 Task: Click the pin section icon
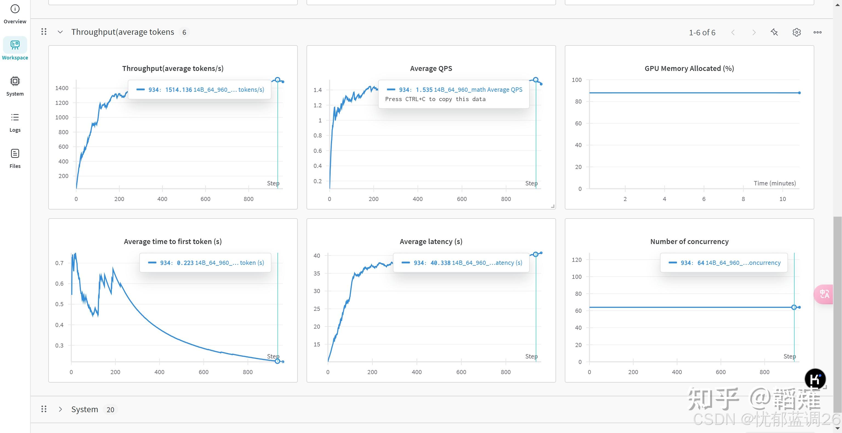coord(774,32)
